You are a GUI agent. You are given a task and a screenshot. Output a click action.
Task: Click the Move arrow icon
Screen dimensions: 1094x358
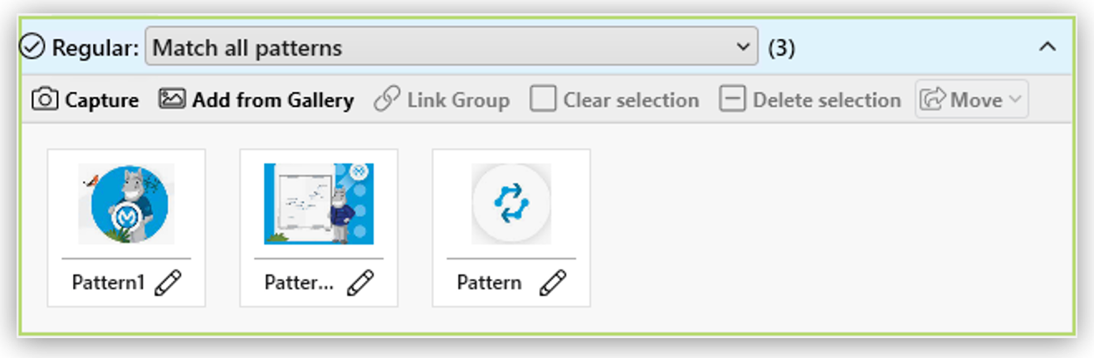(x=934, y=100)
